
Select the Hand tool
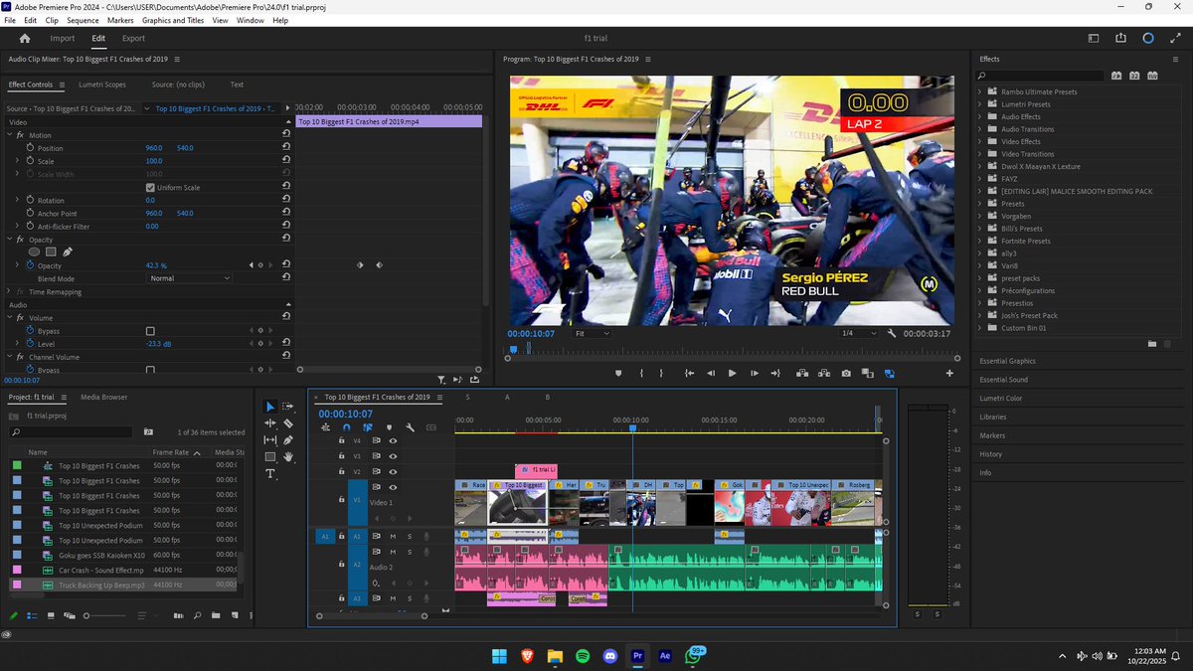point(288,457)
